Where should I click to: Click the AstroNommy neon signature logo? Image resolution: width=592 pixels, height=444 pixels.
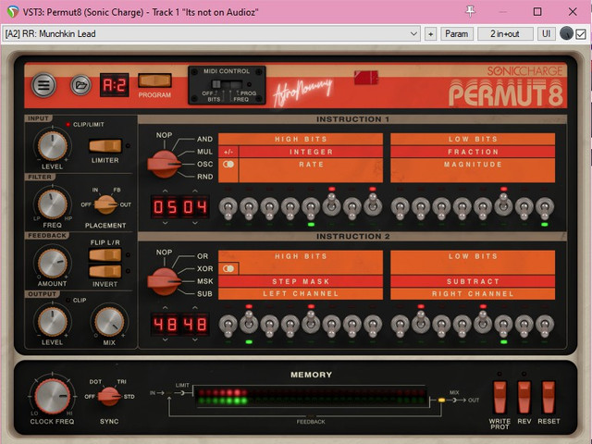302,92
